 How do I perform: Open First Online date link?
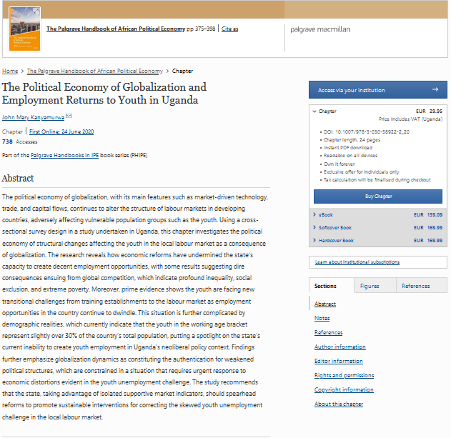pos(61,131)
